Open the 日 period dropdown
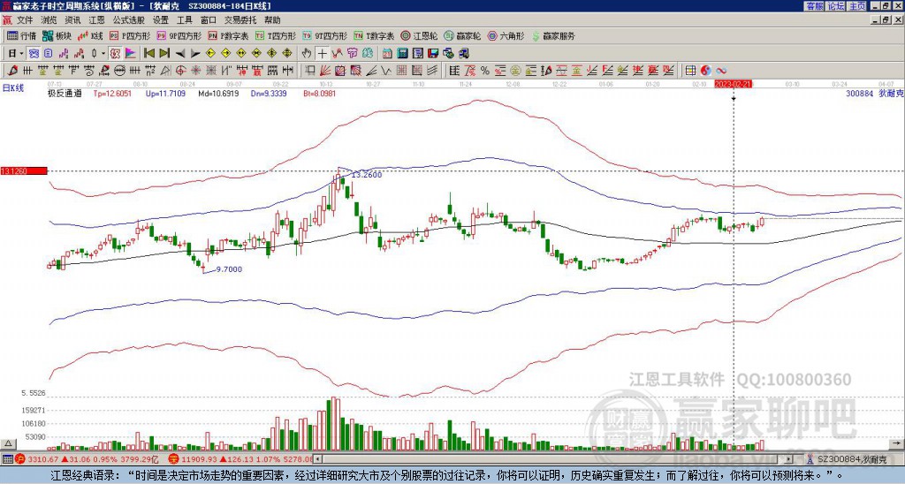 tap(15, 53)
